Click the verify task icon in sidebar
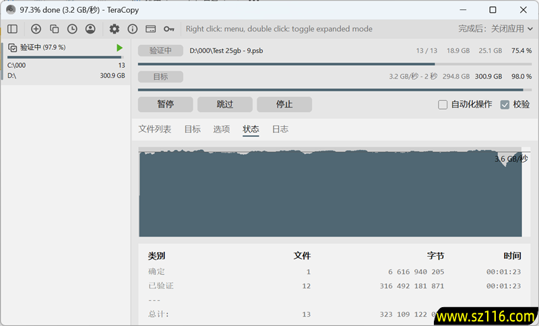This screenshot has width=539, height=326. [12, 48]
